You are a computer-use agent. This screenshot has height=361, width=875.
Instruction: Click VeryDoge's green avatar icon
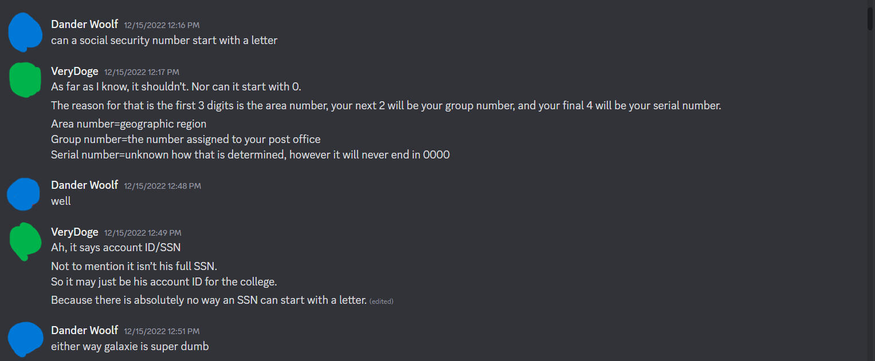[25, 80]
